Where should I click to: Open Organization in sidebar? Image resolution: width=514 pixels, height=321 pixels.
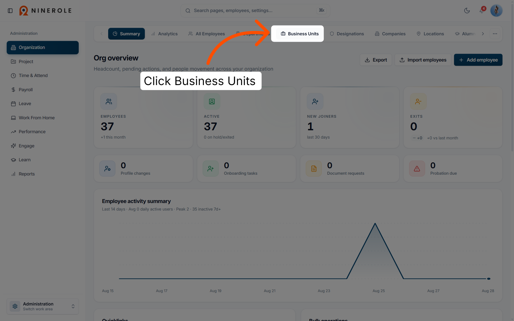[x=43, y=48]
